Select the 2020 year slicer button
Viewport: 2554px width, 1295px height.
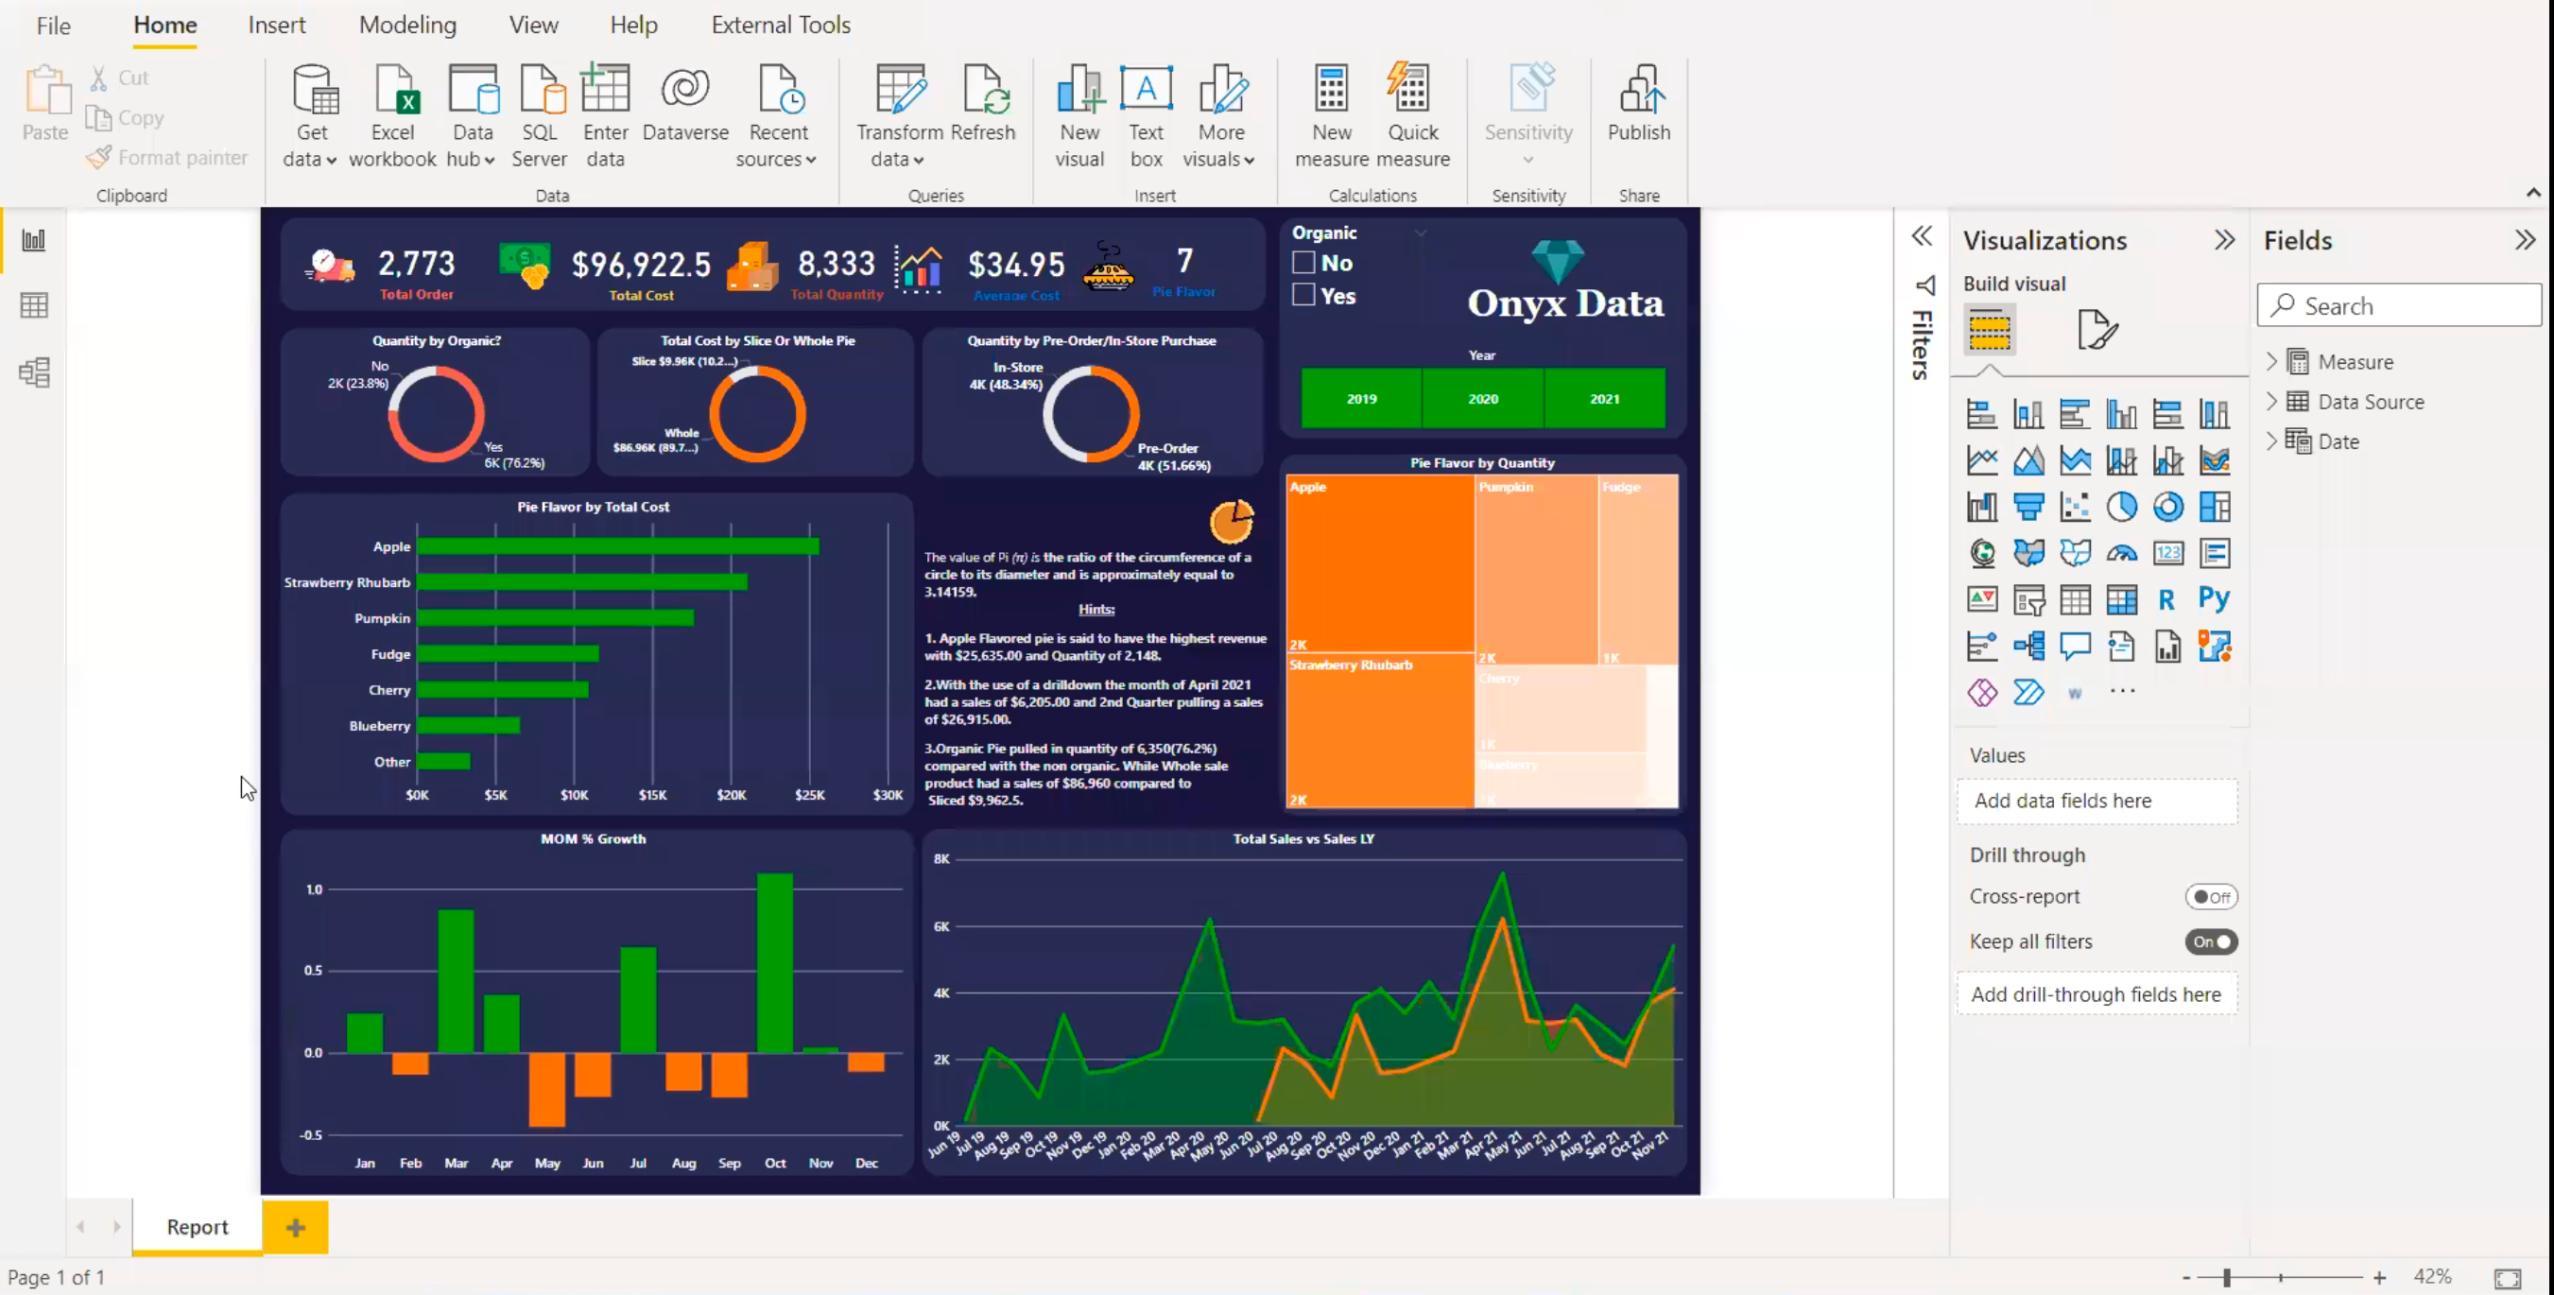tap(1482, 399)
